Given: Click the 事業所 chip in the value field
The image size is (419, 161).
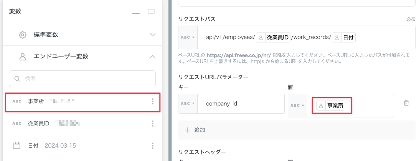Looking at the screenshot, I should (331, 106).
